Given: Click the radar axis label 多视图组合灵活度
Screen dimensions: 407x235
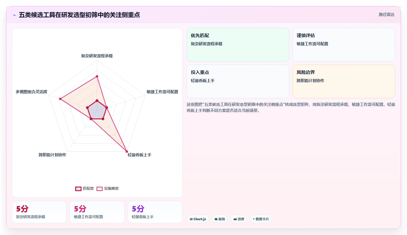Looking at the screenshot, I should click(31, 92).
